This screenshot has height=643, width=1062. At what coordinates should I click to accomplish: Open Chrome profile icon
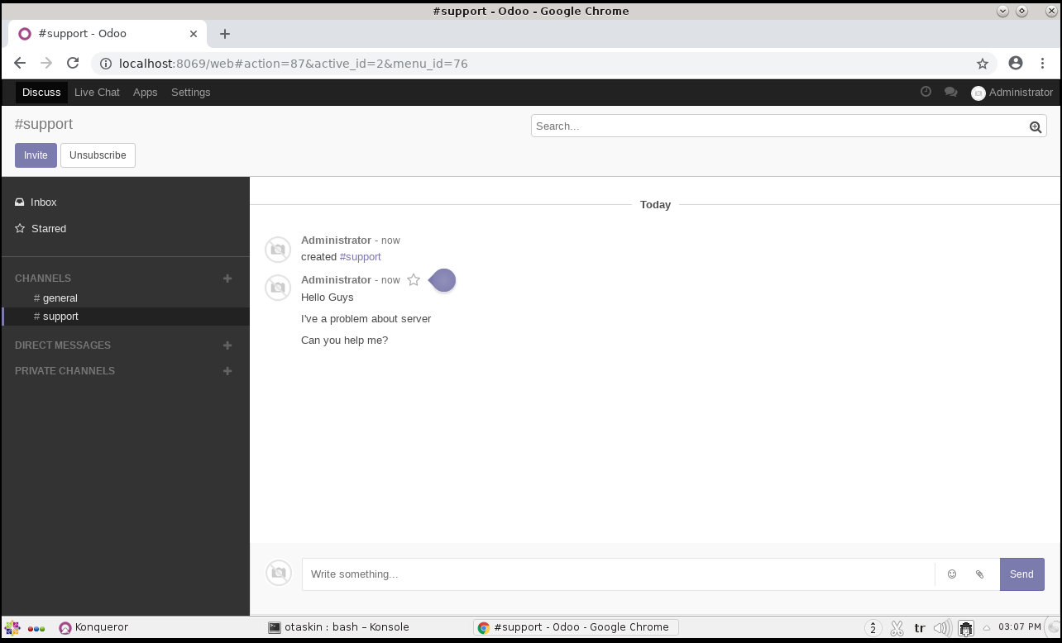[1016, 64]
